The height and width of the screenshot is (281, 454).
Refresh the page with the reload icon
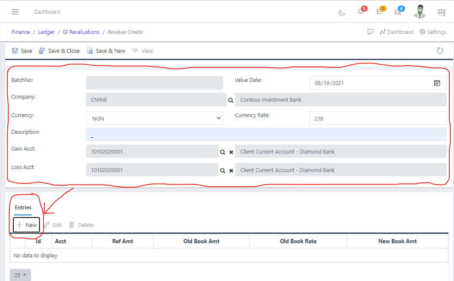pos(440,50)
